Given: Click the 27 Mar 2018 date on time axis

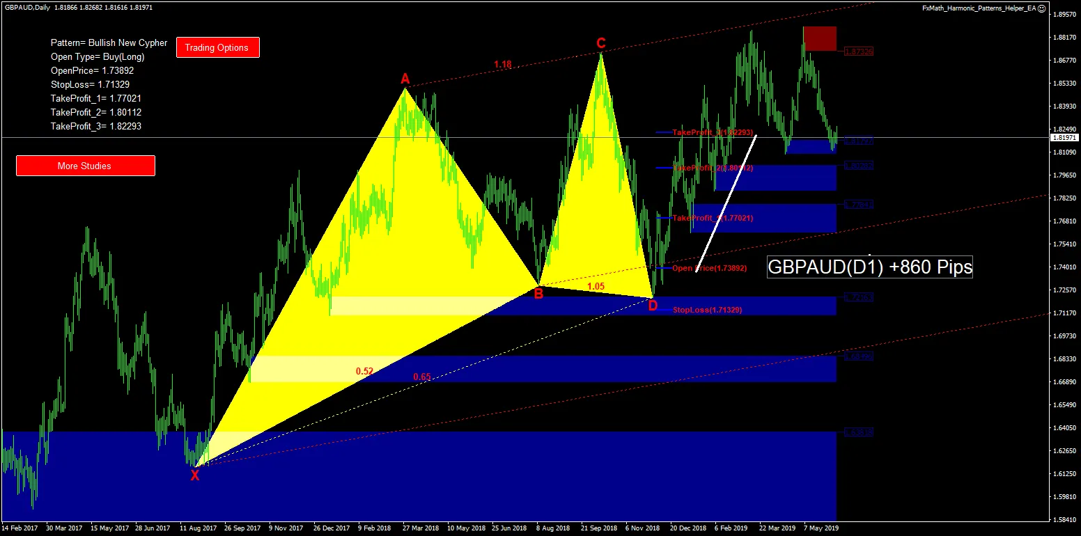Looking at the screenshot, I should 419,528.
